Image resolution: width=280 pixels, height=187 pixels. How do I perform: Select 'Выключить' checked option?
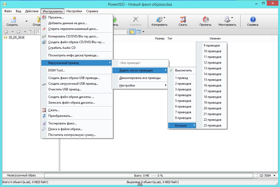[x=182, y=70]
